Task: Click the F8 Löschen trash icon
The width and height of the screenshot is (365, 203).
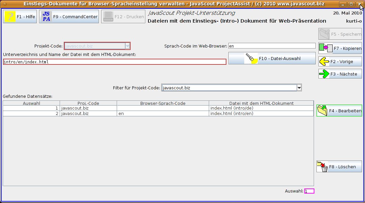Action: [323, 167]
